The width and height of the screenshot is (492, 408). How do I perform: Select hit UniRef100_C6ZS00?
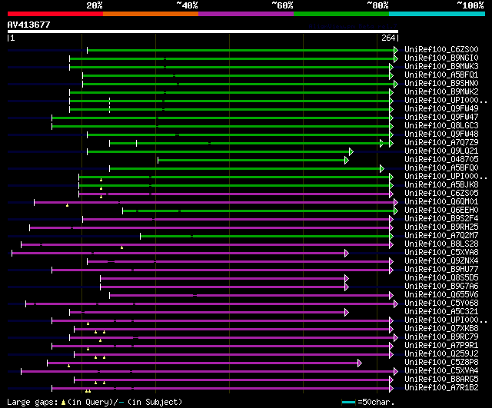point(441,49)
